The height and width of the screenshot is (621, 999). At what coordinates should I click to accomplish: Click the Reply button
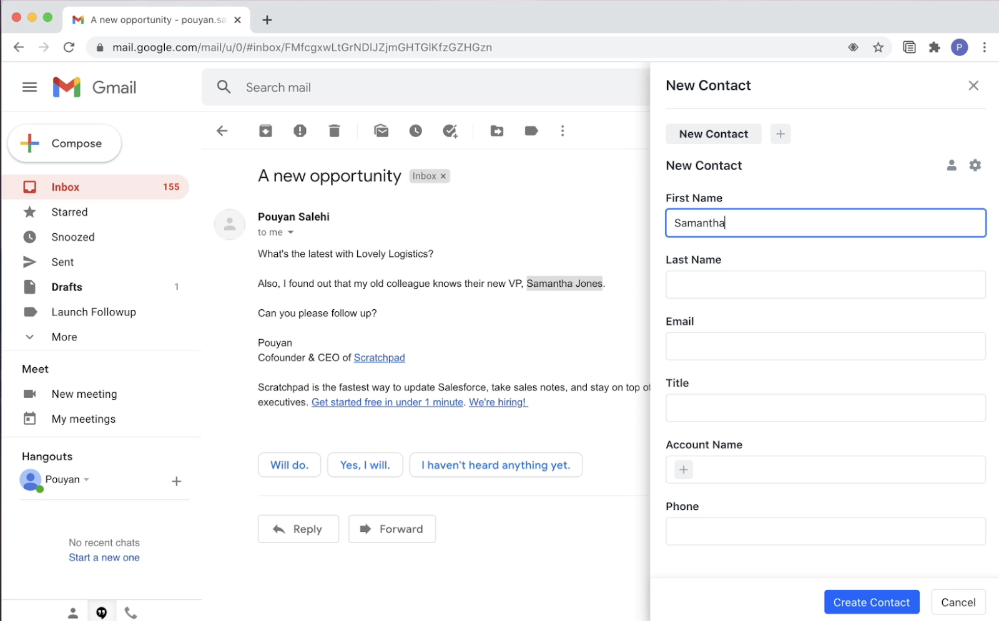[x=298, y=529]
